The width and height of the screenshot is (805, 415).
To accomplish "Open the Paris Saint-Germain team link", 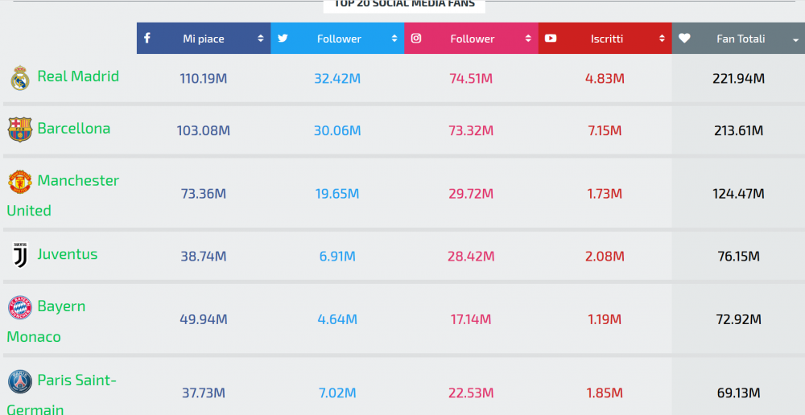I will pos(62,395).
